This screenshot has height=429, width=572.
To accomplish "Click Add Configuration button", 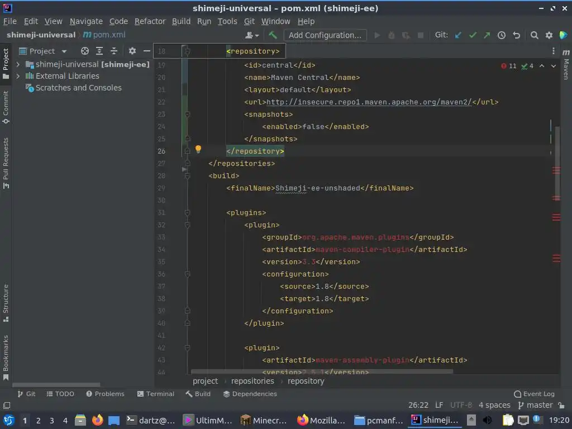I will coord(325,35).
